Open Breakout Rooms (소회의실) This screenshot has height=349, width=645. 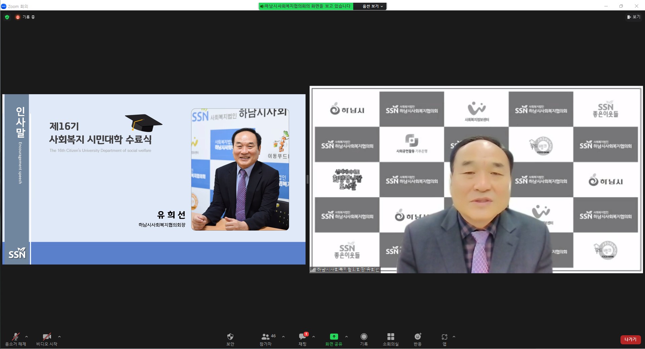tap(390, 337)
